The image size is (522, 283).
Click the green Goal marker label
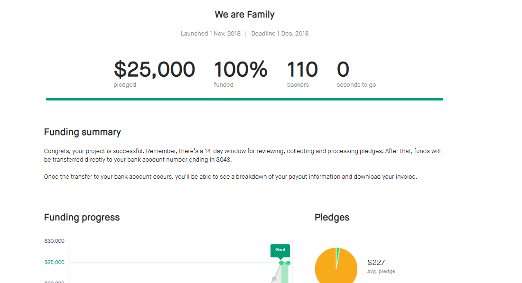(x=280, y=250)
